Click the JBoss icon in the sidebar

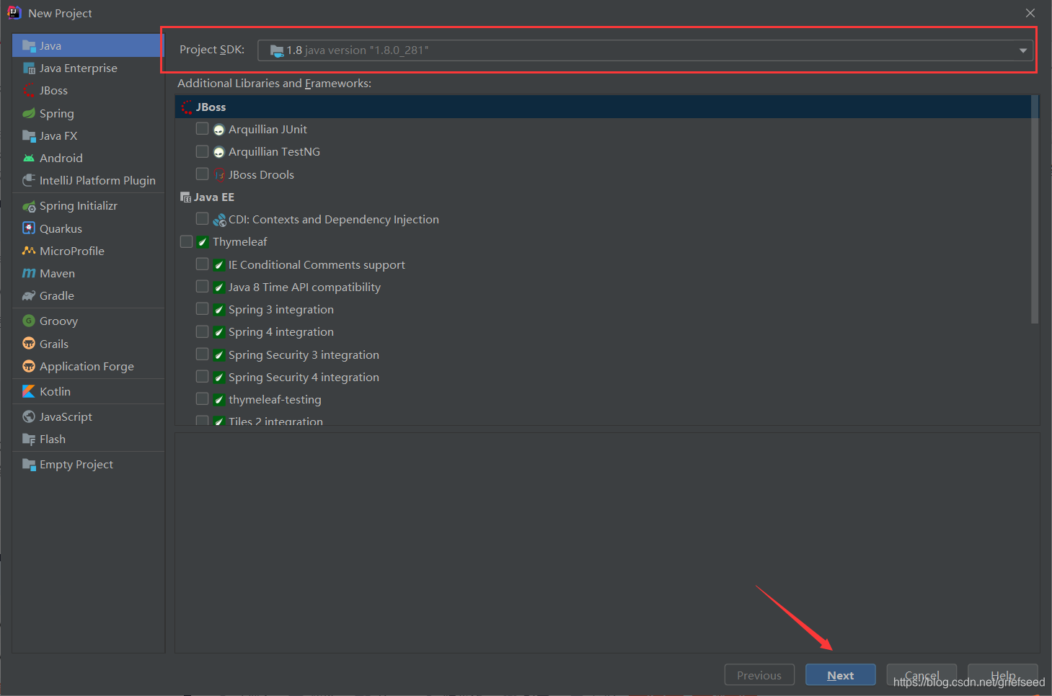pyautogui.click(x=29, y=91)
